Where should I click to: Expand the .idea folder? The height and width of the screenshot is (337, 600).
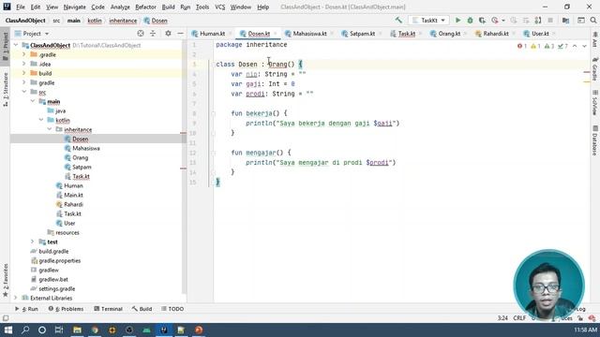click(24, 64)
